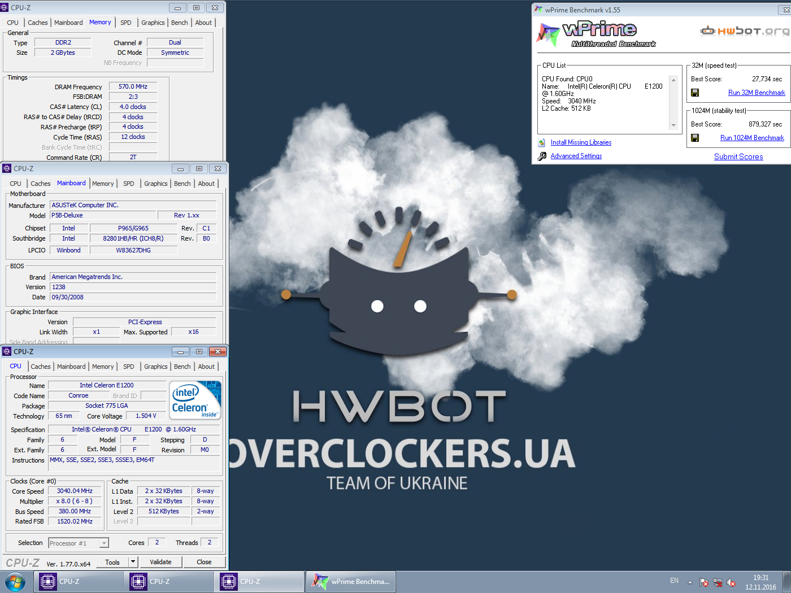The width and height of the screenshot is (791, 593).
Task: Click the BIOS Date value 09/30/2008
Action: click(x=133, y=297)
